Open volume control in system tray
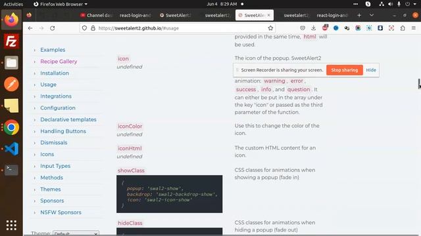The height and width of the screenshot is (236, 421). 390,4
